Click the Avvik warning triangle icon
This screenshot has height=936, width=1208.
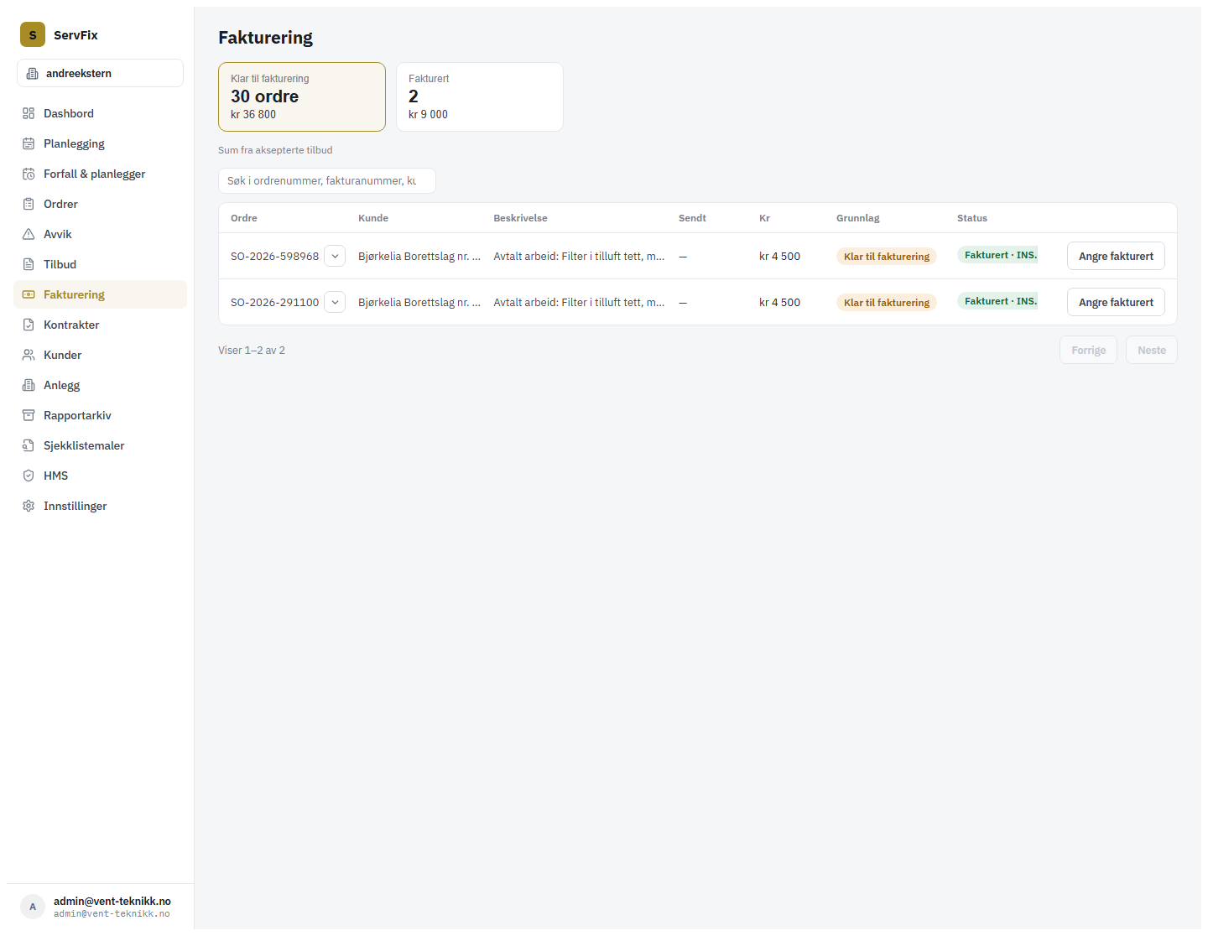click(x=29, y=234)
